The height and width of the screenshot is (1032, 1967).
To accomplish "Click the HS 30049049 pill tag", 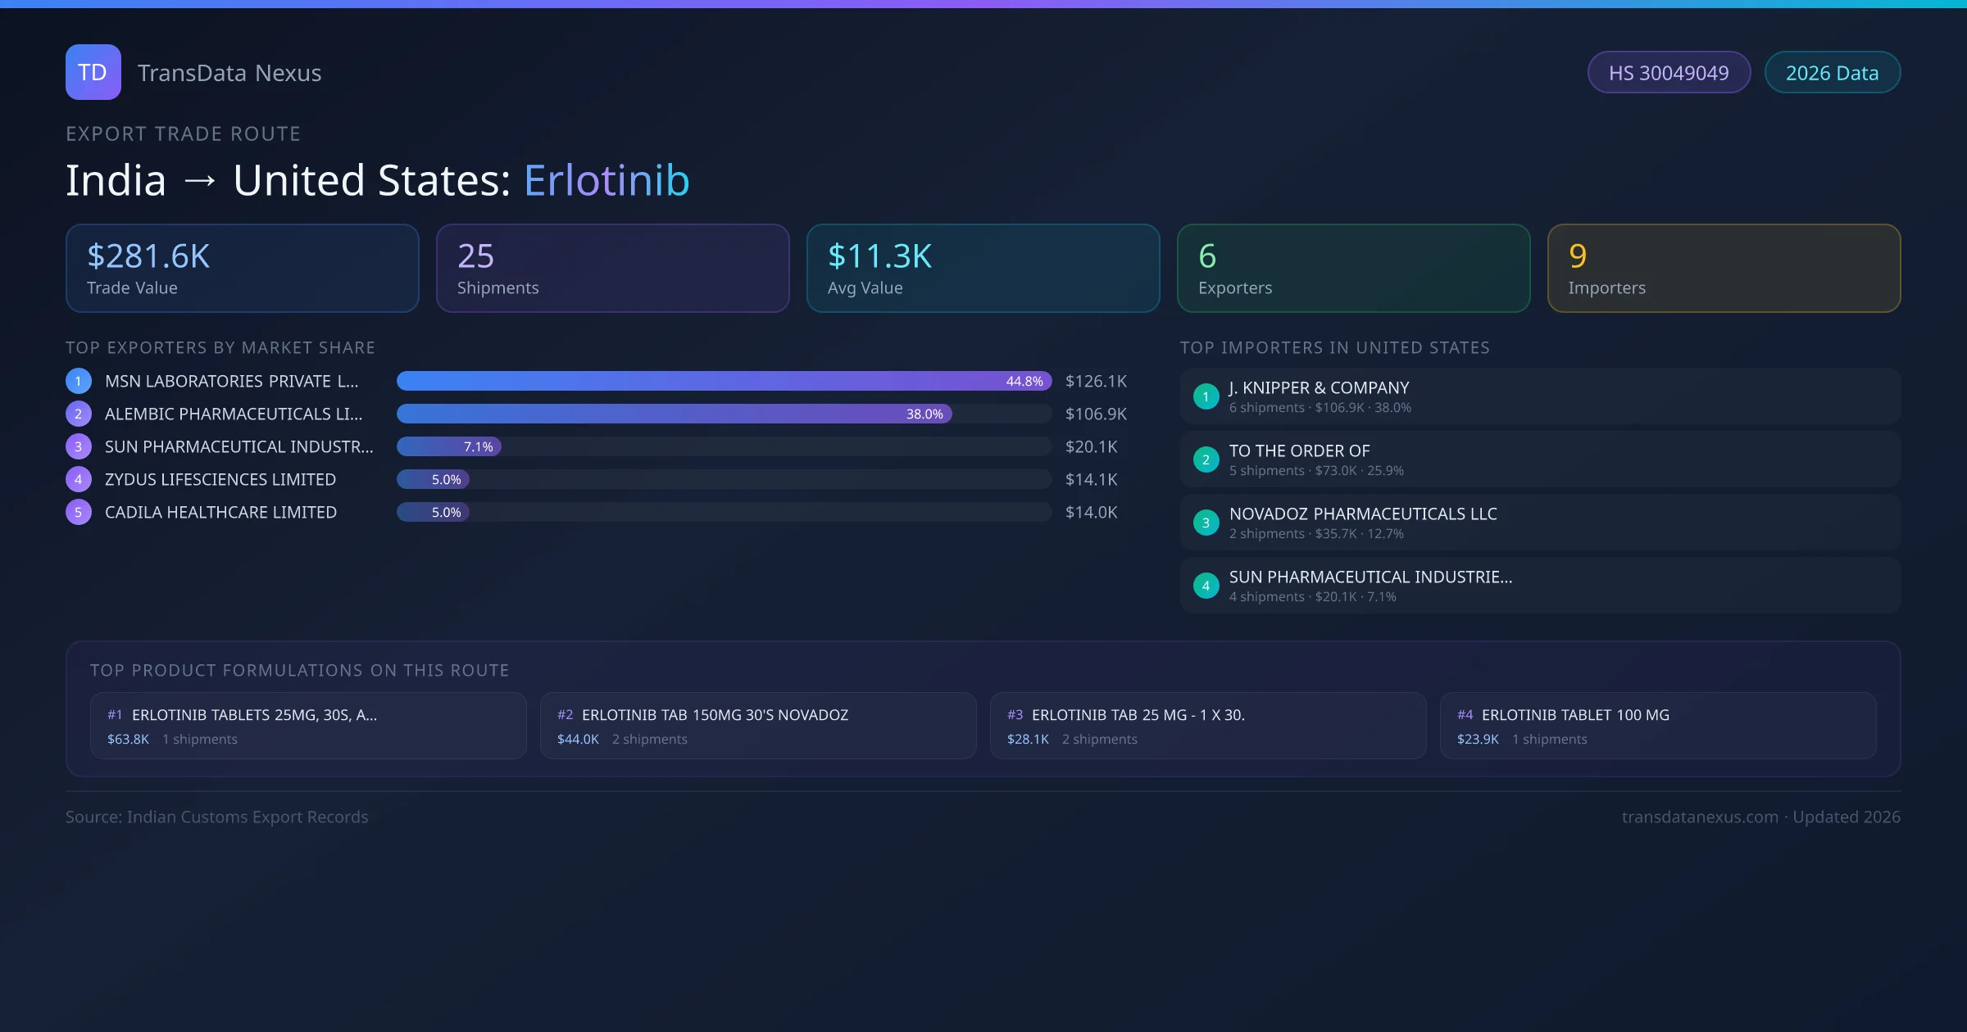I will (1669, 73).
